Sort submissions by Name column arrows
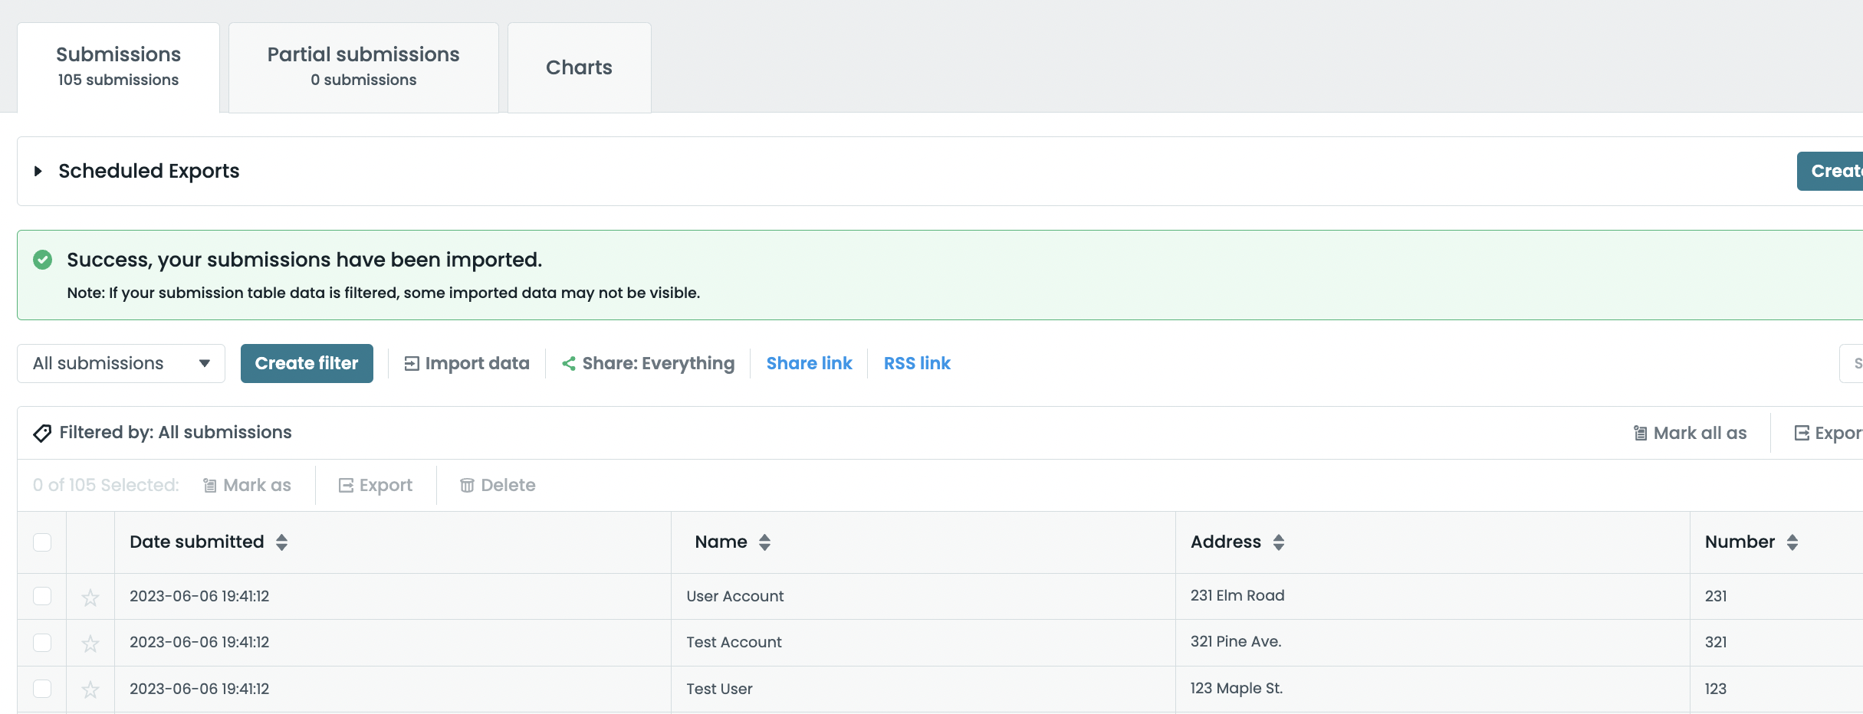Image resolution: width=1863 pixels, height=714 pixels. click(764, 542)
